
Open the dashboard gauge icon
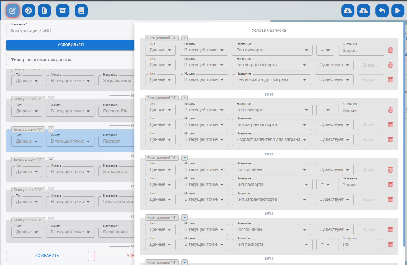tap(28, 11)
